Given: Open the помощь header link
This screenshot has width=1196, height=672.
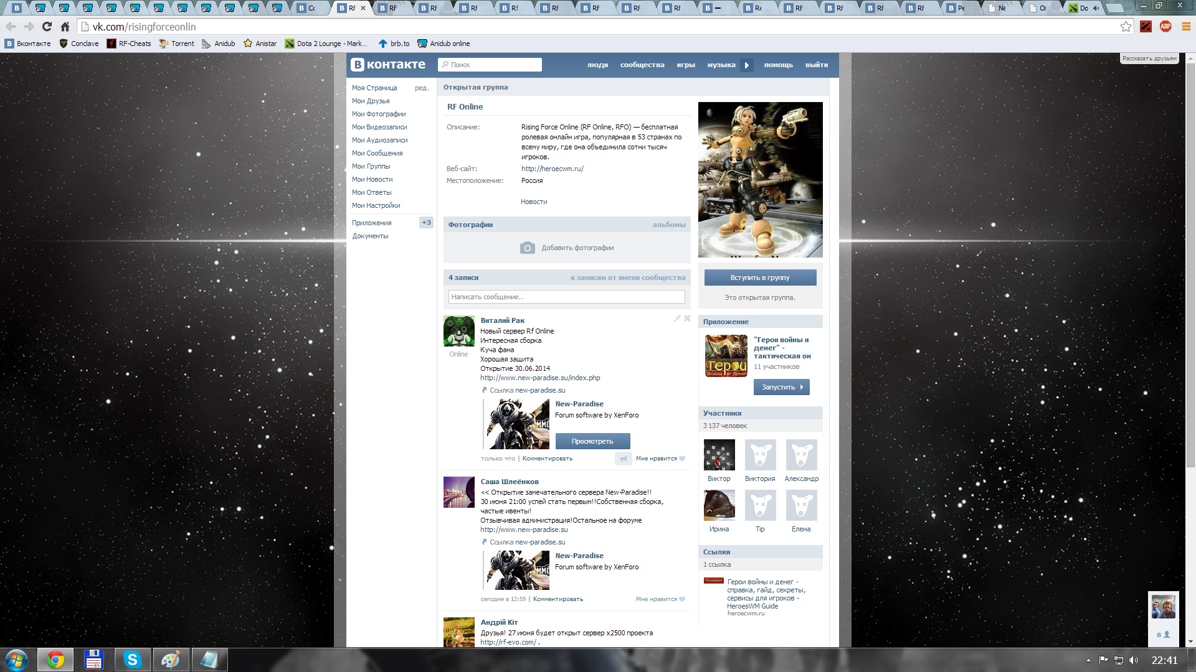Looking at the screenshot, I should coord(779,65).
